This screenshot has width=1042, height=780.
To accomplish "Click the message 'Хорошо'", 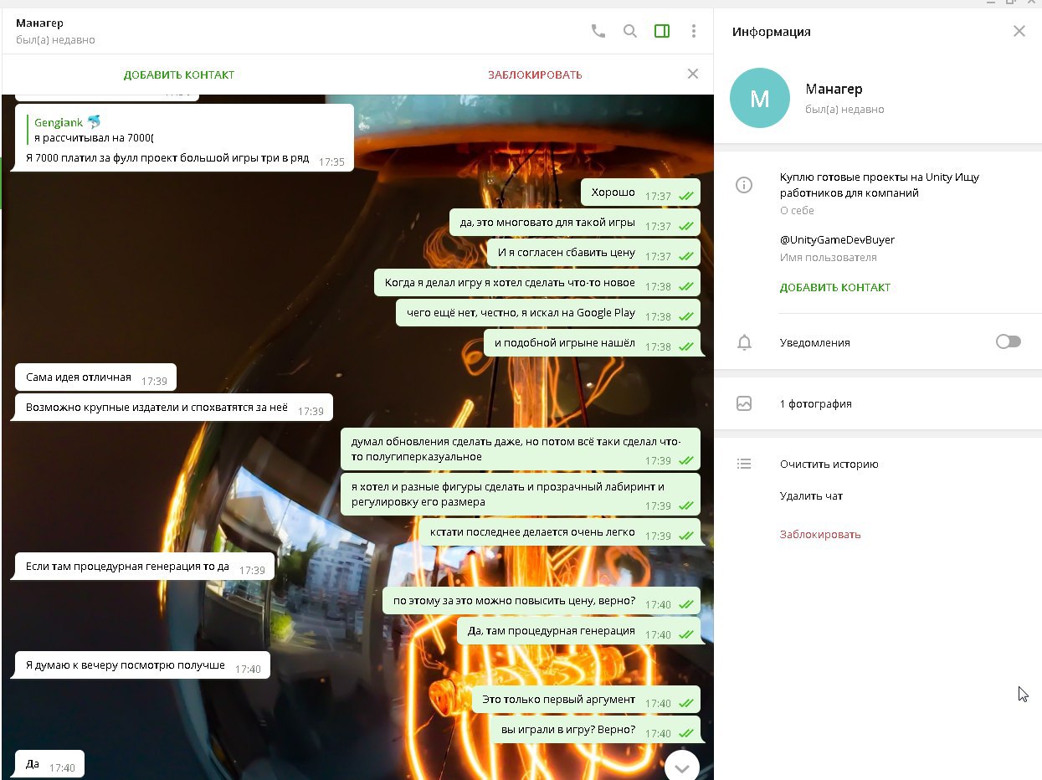I will [640, 192].
